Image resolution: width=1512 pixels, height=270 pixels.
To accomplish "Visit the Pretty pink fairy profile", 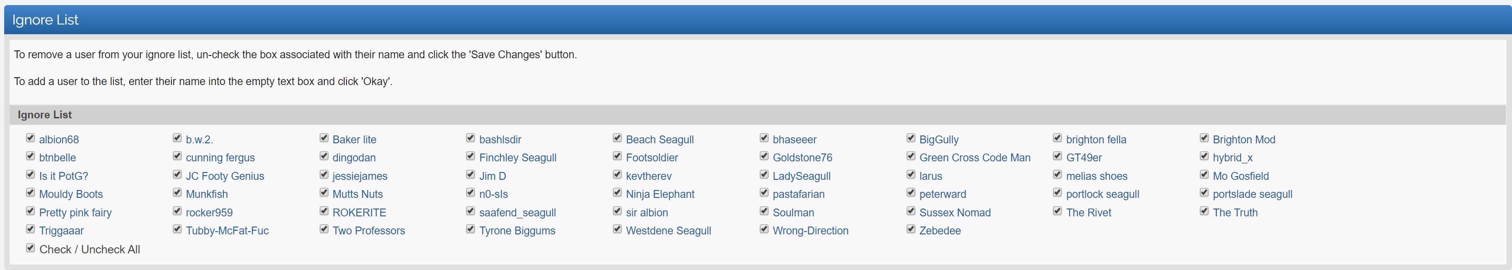I will [x=75, y=213].
